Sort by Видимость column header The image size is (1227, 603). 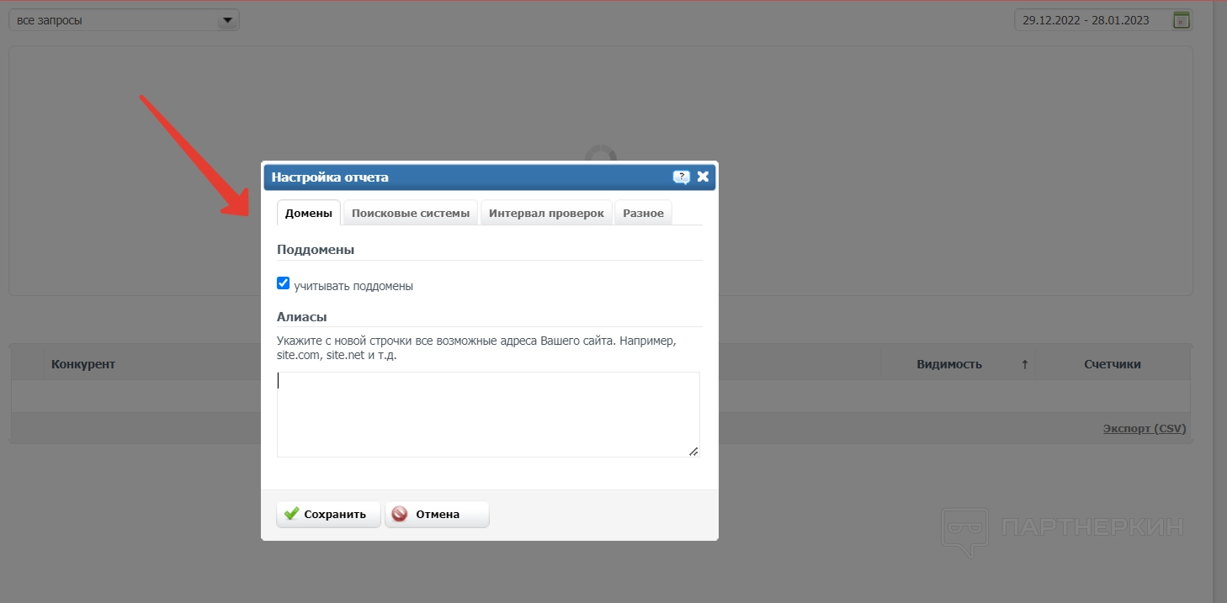(x=949, y=364)
